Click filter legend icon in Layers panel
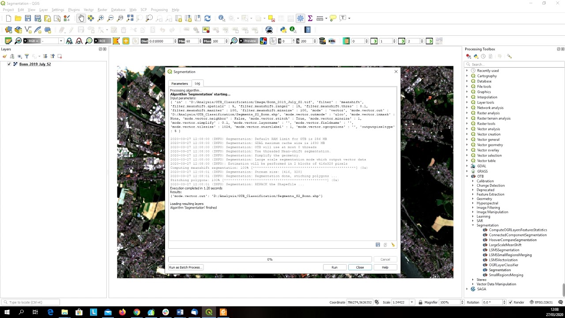The height and width of the screenshot is (318, 565). [x=26, y=56]
